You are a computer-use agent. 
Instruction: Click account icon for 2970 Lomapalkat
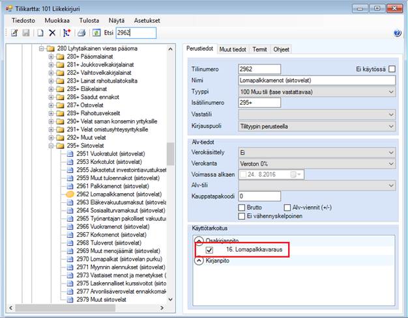70,259
